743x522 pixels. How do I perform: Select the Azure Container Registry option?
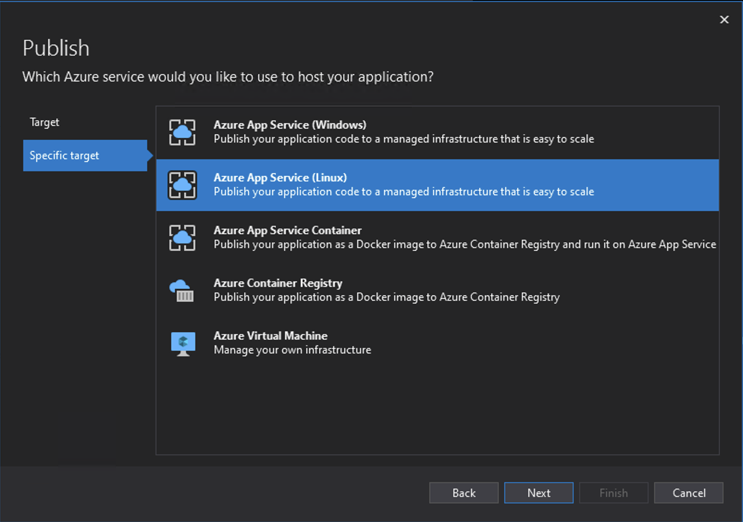click(x=416, y=290)
